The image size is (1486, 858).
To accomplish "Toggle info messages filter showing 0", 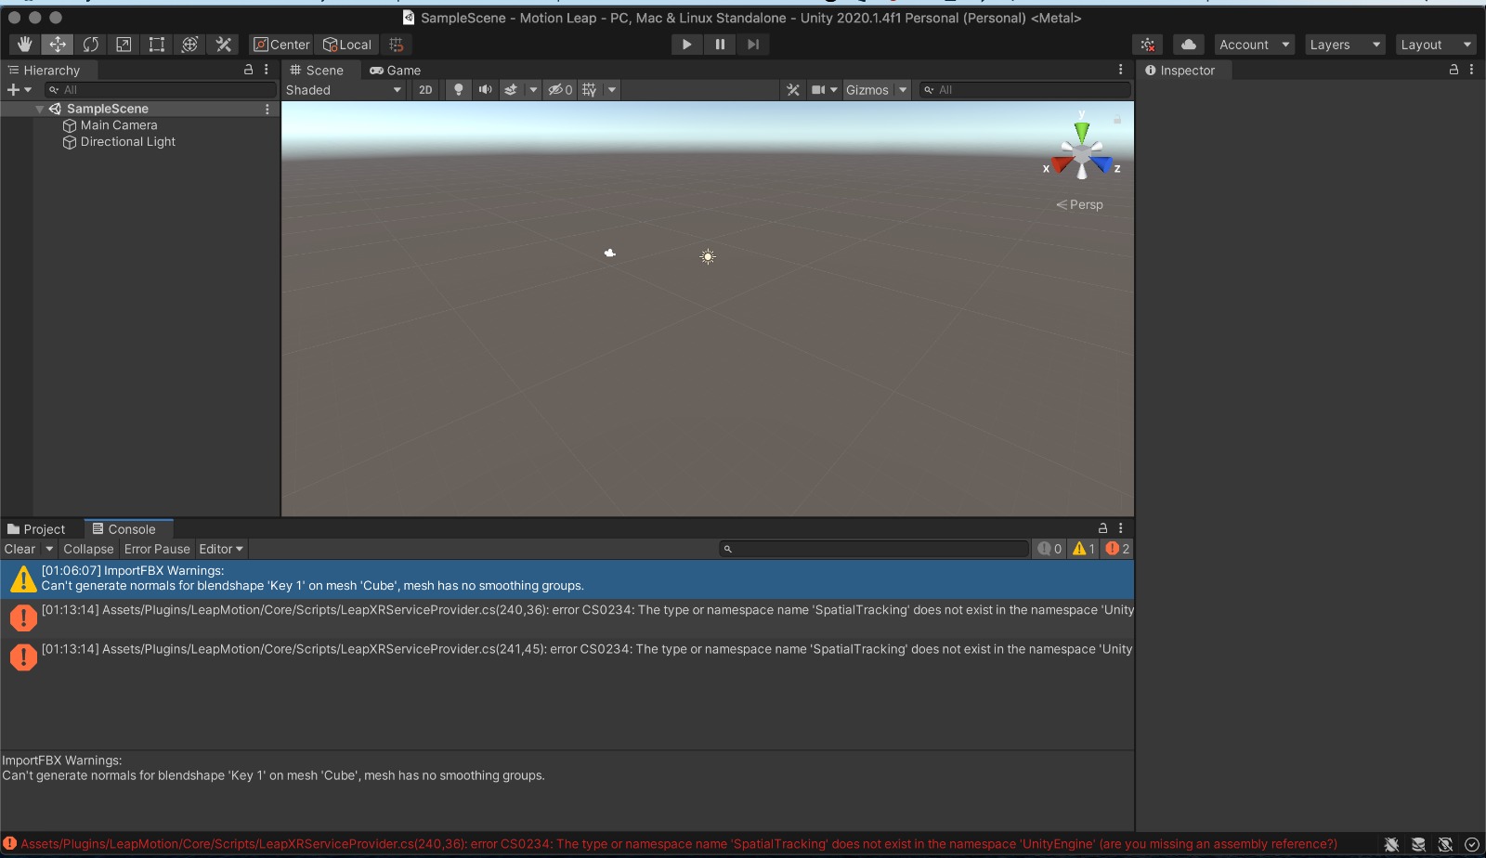I will point(1049,549).
